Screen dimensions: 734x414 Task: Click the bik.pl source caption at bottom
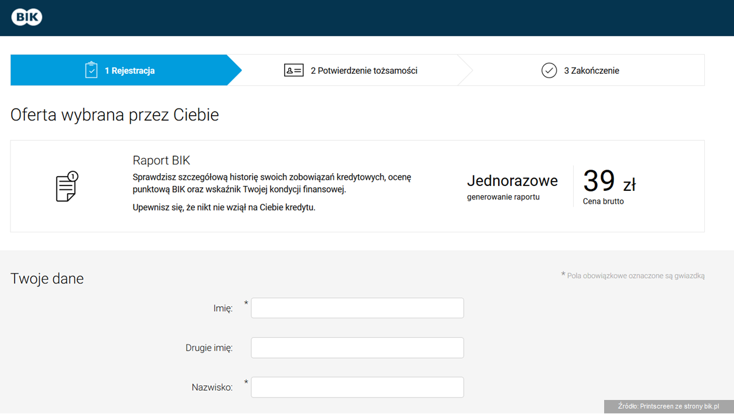pyautogui.click(x=668, y=406)
